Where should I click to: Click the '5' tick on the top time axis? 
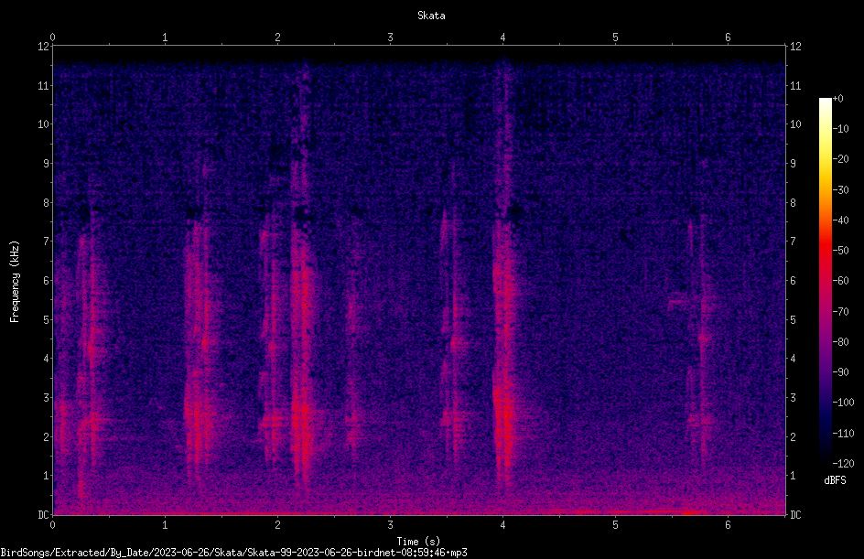pyautogui.click(x=615, y=38)
